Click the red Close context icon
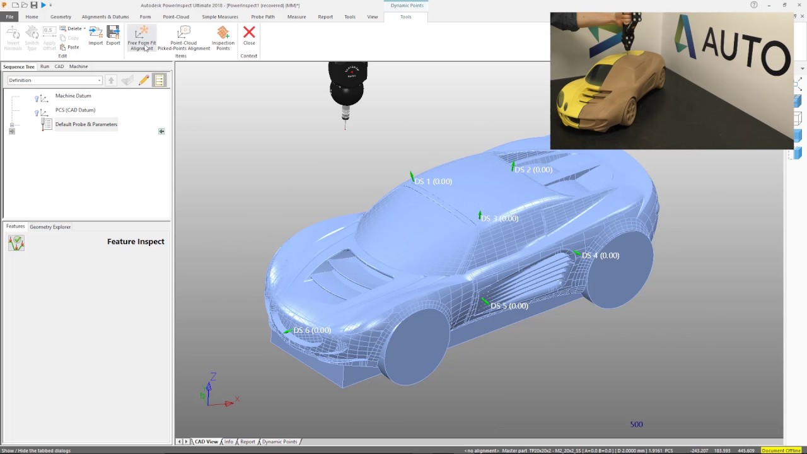 249,32
